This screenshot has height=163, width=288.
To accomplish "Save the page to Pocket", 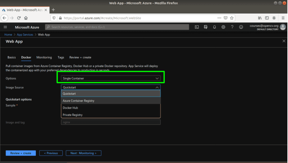I will [x=226, y=18].
